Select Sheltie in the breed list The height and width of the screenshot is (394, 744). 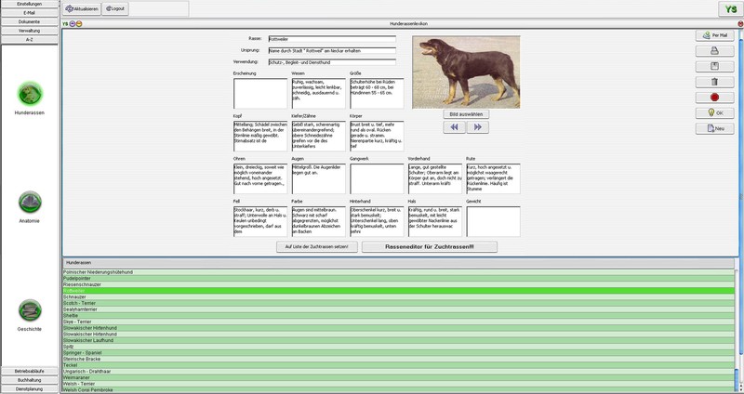point(399,315)
